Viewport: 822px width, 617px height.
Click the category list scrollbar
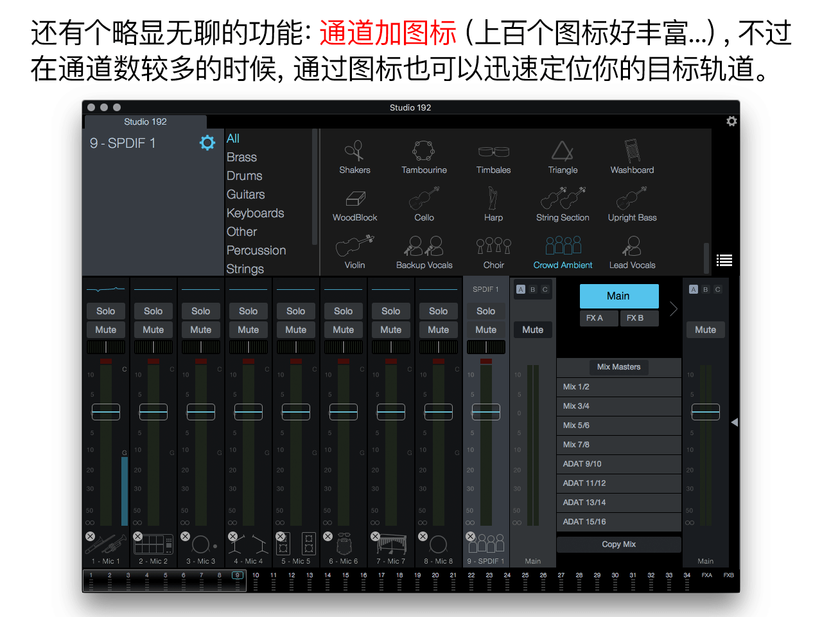tap(315, 186)
